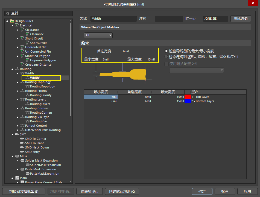The width and height of the screenshot is (260, 197).
Task: Click the ShortCircuit rule icon
Action: pyautogui.click(x=27, y=43)
